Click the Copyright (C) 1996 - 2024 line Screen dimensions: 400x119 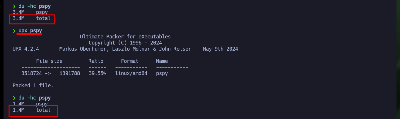[125, 43]
